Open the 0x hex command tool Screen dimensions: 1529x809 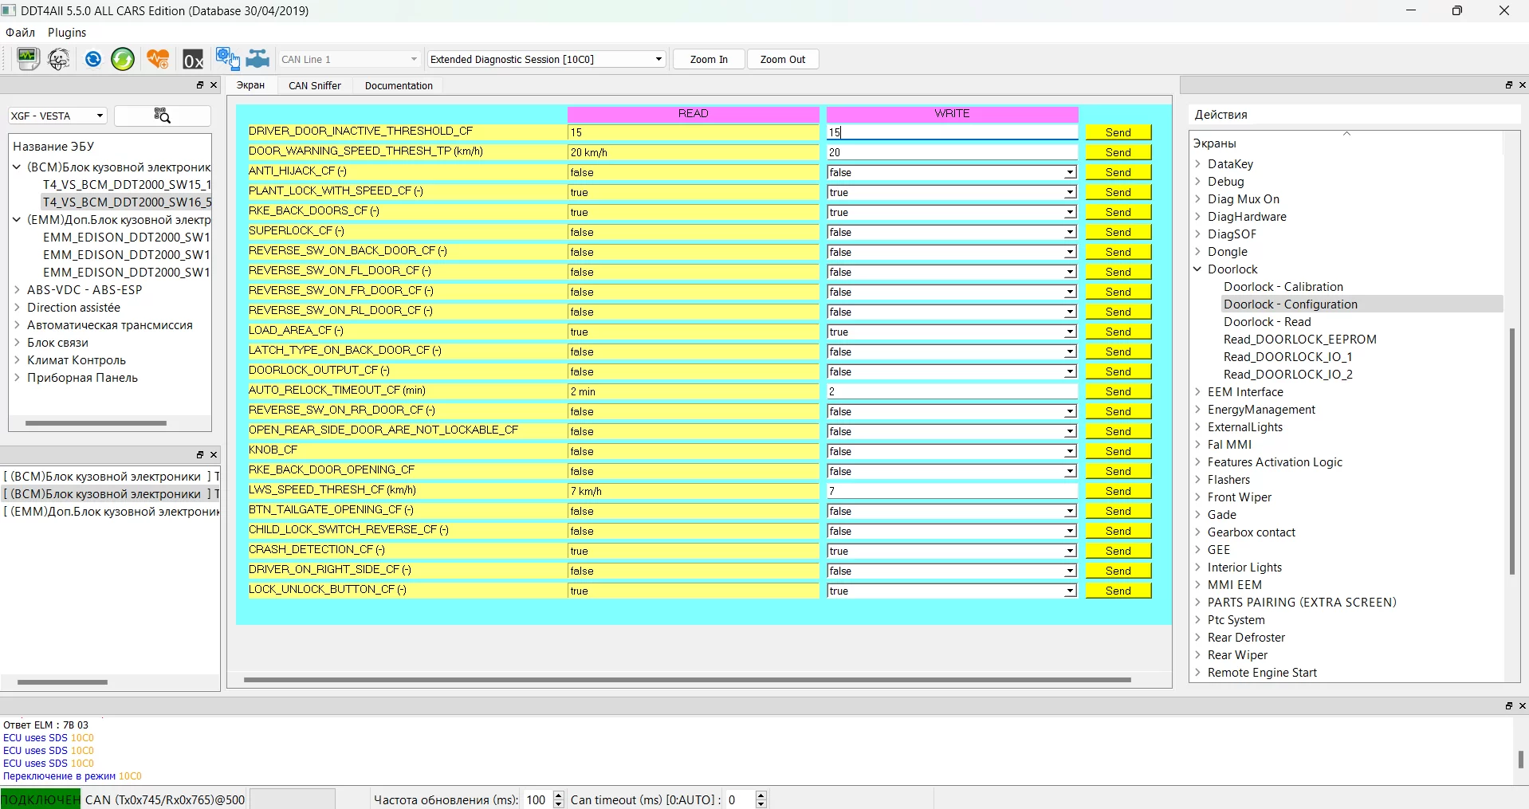(x=193, y=60)
